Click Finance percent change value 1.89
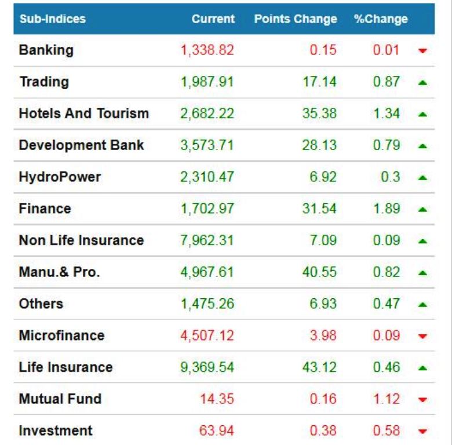Image resolution: width=452 pixels, height=445 pixels. click(386, 209)
